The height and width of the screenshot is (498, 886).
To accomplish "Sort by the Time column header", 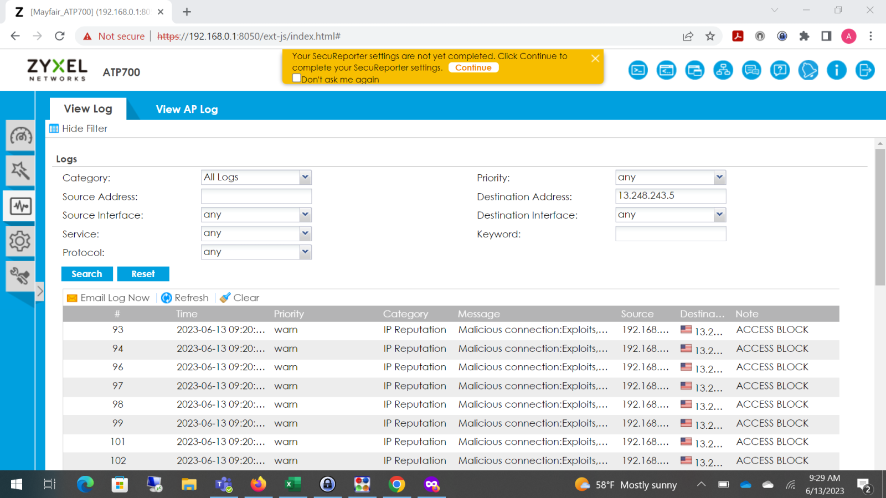I will [187, 314].
